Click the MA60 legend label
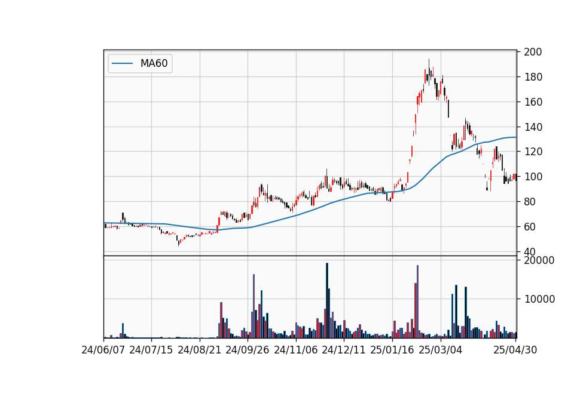Image resolution: width=574 pixels, height=412 pixels. 154,63
